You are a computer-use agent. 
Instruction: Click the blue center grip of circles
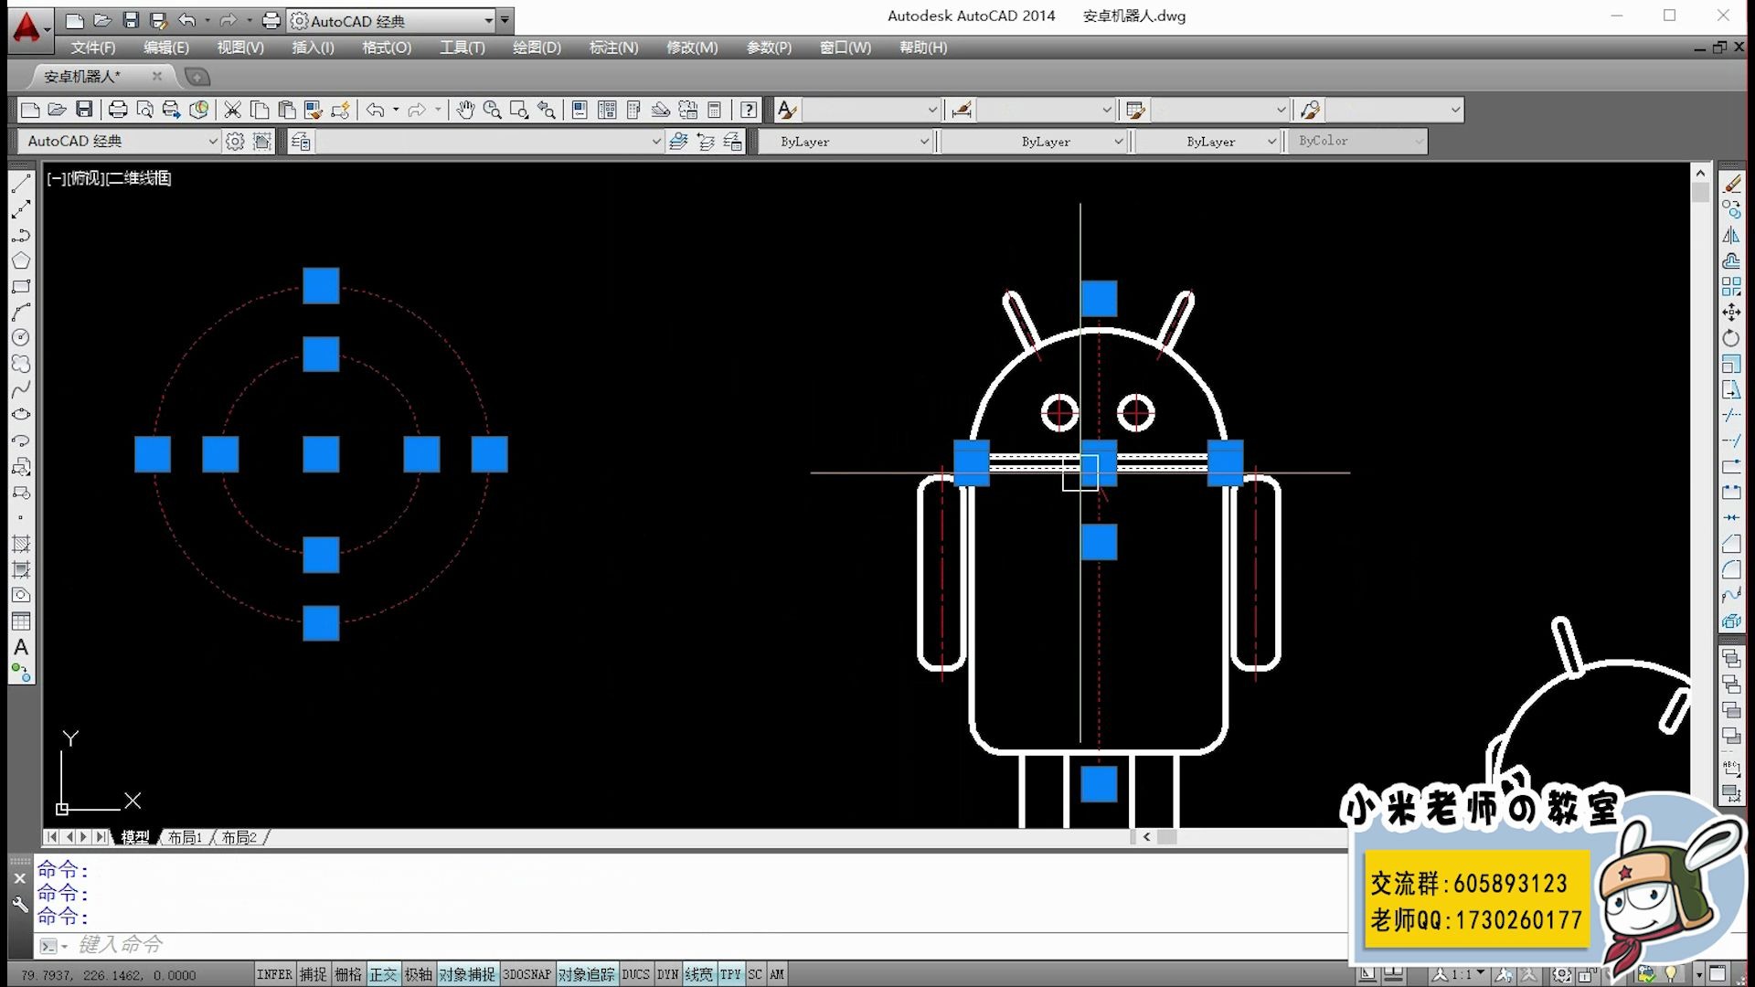(x=321, y=454)
